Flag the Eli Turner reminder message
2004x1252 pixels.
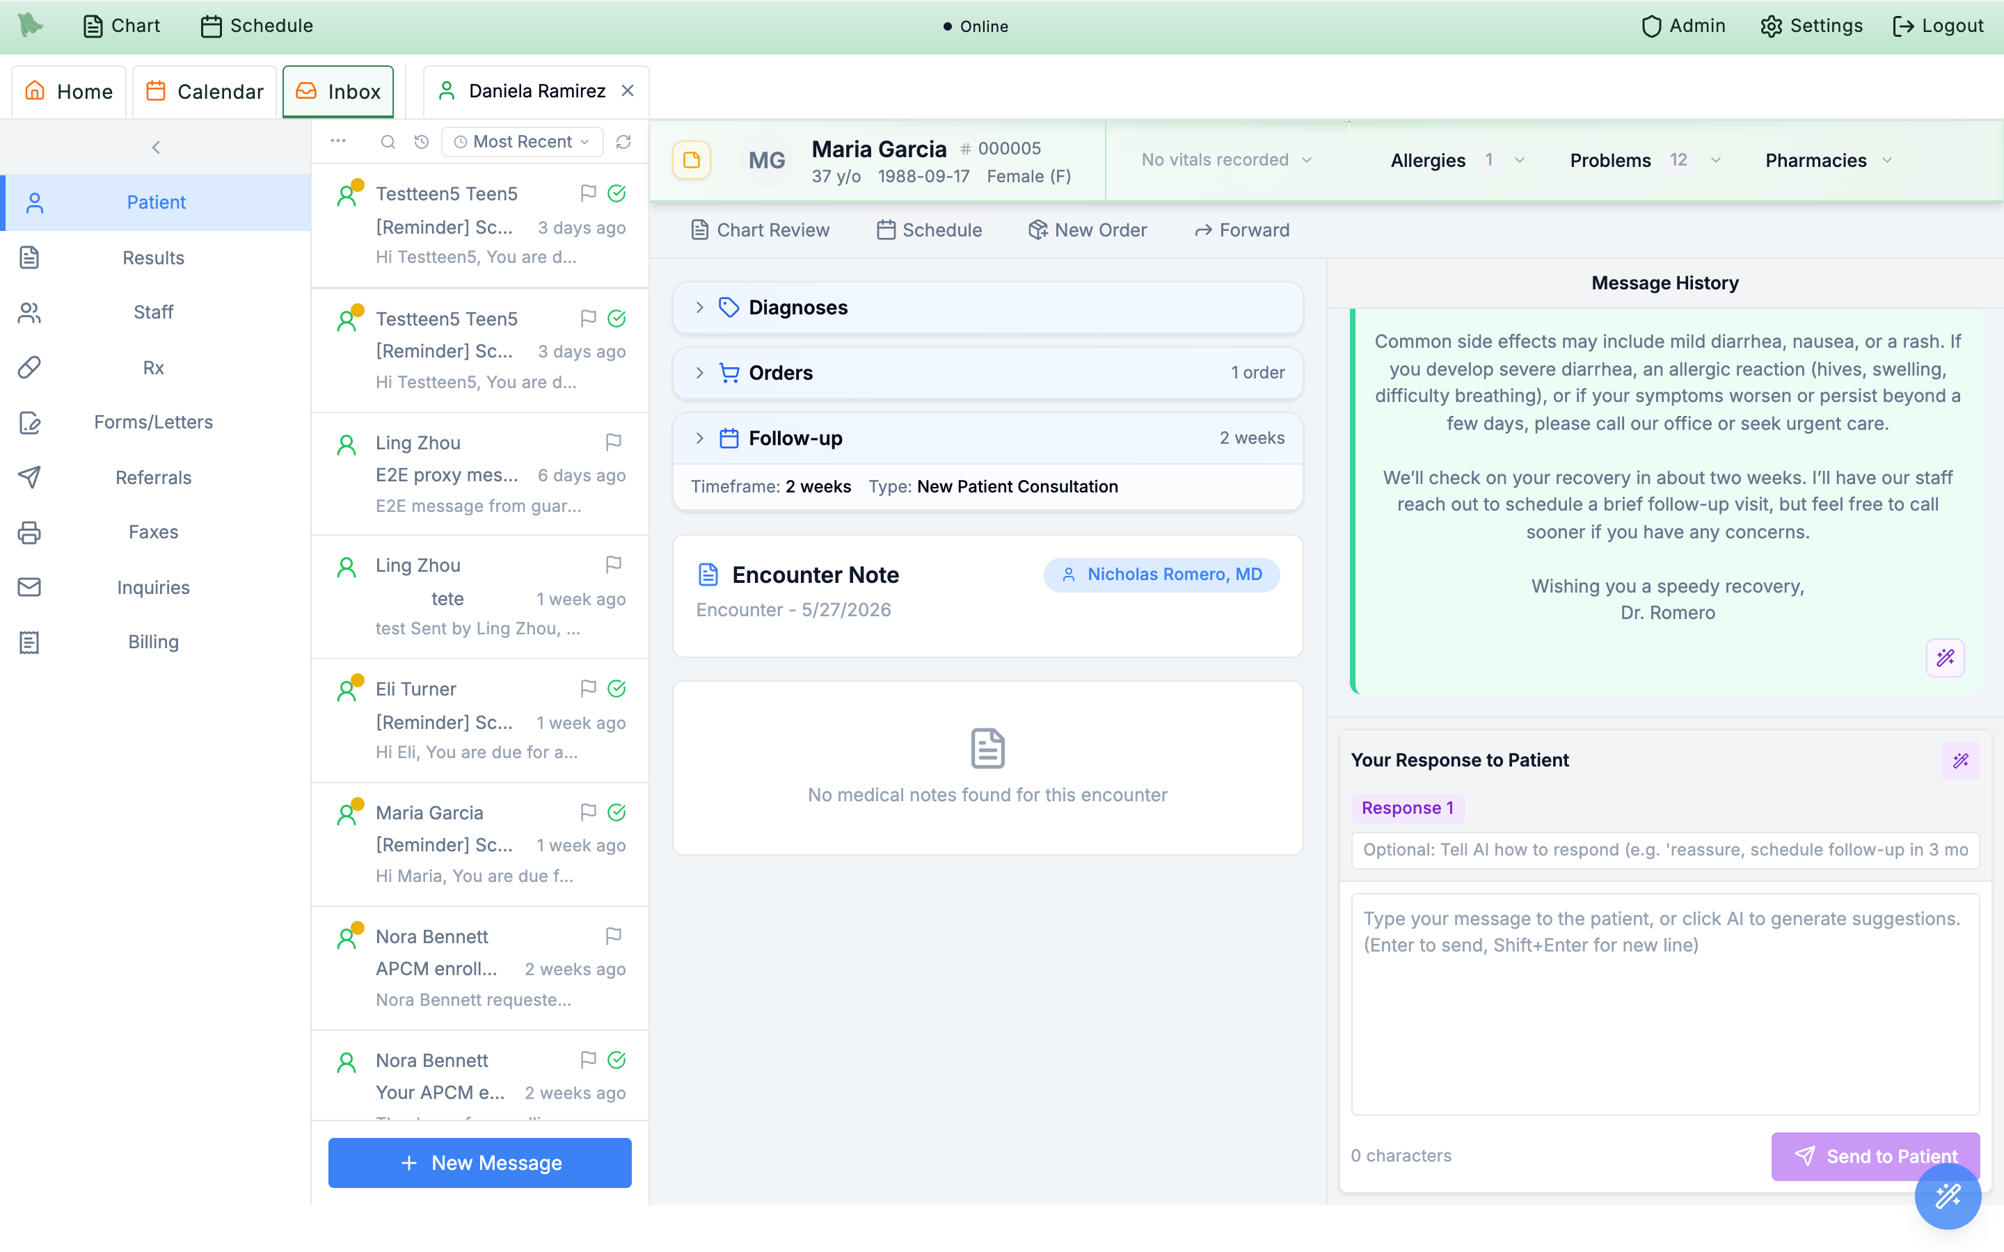[x=588, y=688]
